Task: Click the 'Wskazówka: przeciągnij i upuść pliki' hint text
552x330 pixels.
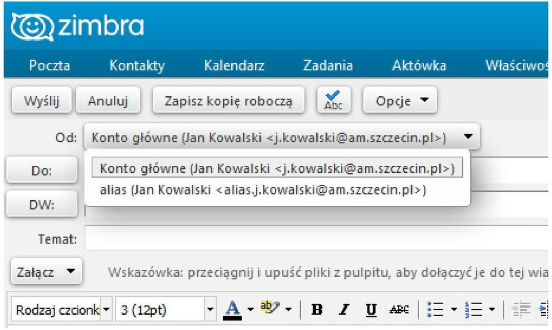Action: (327, 273)
